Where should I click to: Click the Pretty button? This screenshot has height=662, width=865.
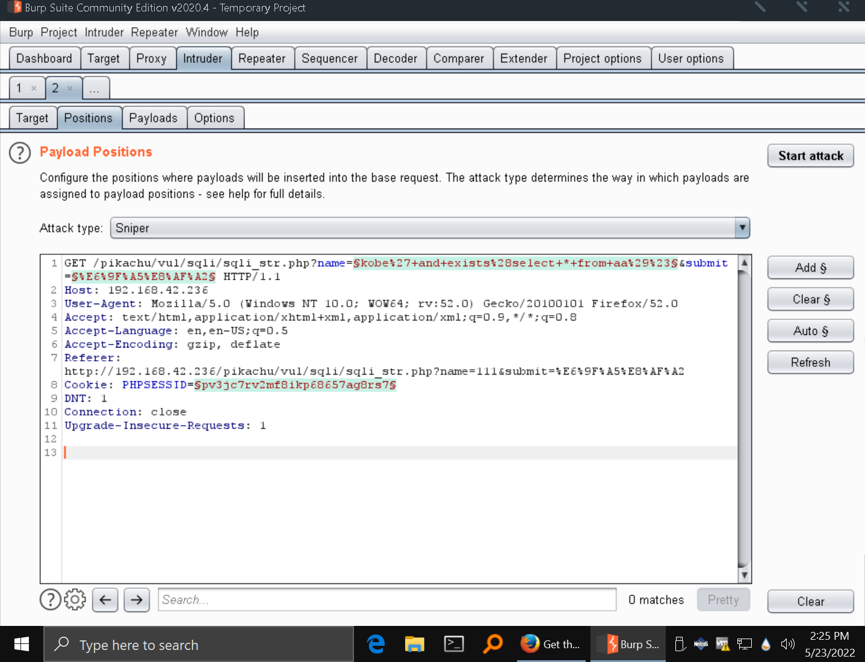pos(724,599)
